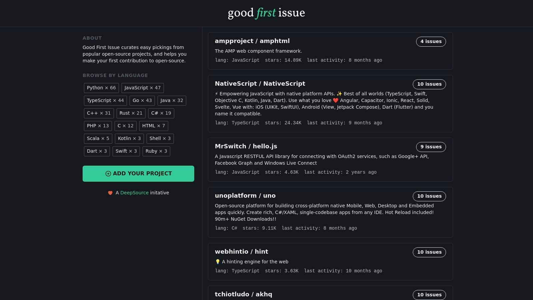
Task: Filter by Kotlin language tag
Action: tap(129, 139)
